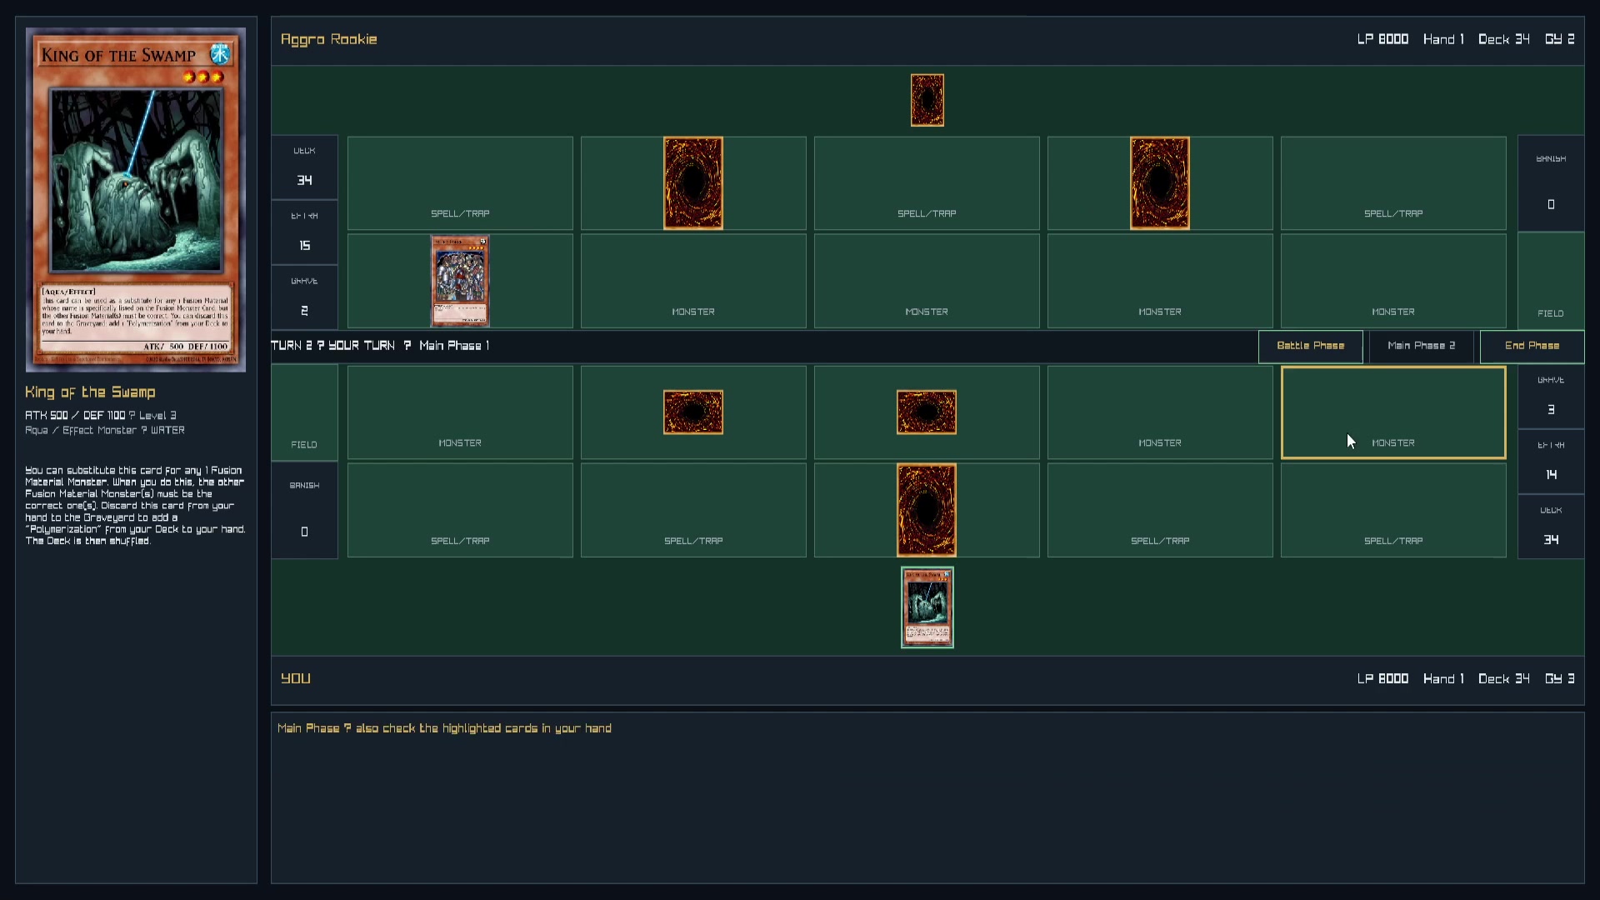Viewport: 1600px width, 900px height.
Task: Click opponent's 'Hand 1' counter in header
Action: coord(1443,39)
